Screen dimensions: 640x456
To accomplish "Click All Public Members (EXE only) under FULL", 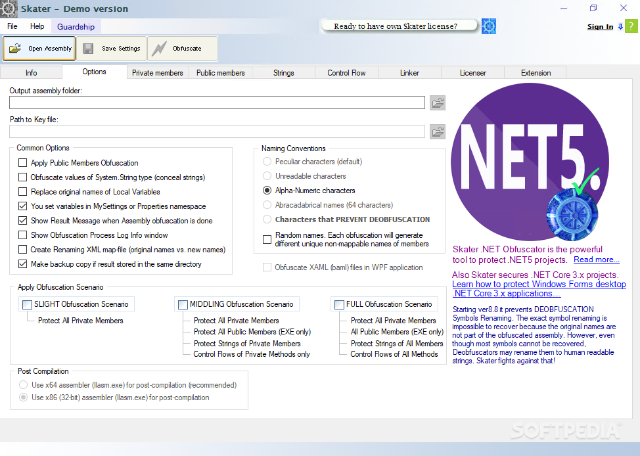I will (397, 332).
